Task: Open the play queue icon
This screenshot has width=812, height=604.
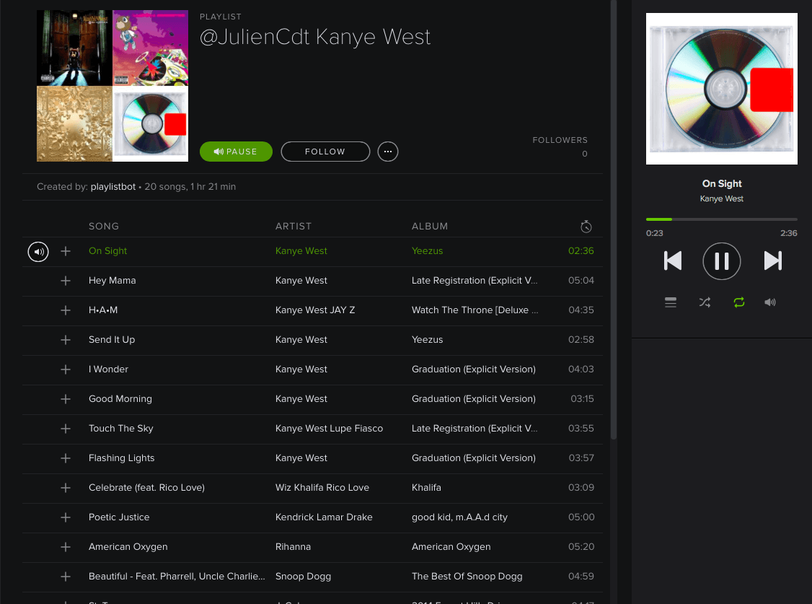Action: tap(671, 302)
